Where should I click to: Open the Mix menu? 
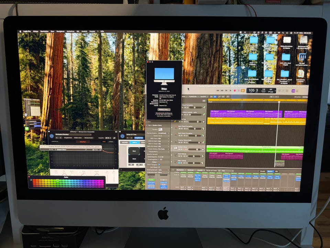78,31
